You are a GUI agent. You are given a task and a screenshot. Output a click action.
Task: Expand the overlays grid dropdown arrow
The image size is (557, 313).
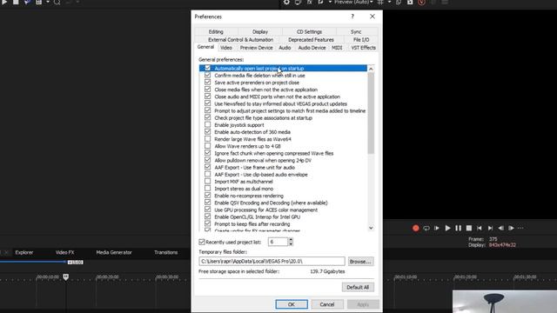pyautogui.click(x=389, y=2)
